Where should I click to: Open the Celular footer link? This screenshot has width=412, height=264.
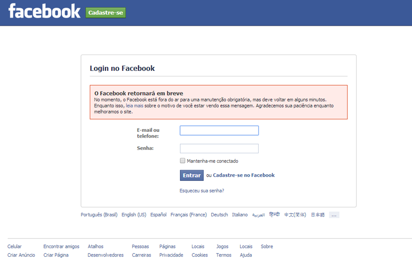(15, 247)
